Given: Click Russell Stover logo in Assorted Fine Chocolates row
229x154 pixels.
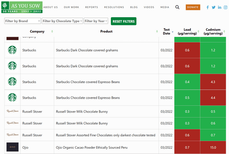Looking at the screenshot, I should [x=12, y=135].
